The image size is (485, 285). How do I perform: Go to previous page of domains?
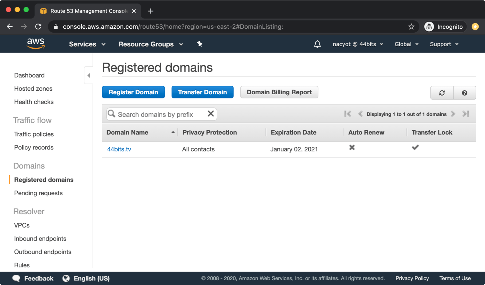pyautogui.click(x=360, y=114)
